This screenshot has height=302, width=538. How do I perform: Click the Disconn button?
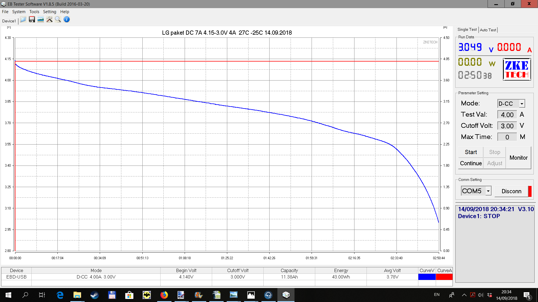(511, 191)
